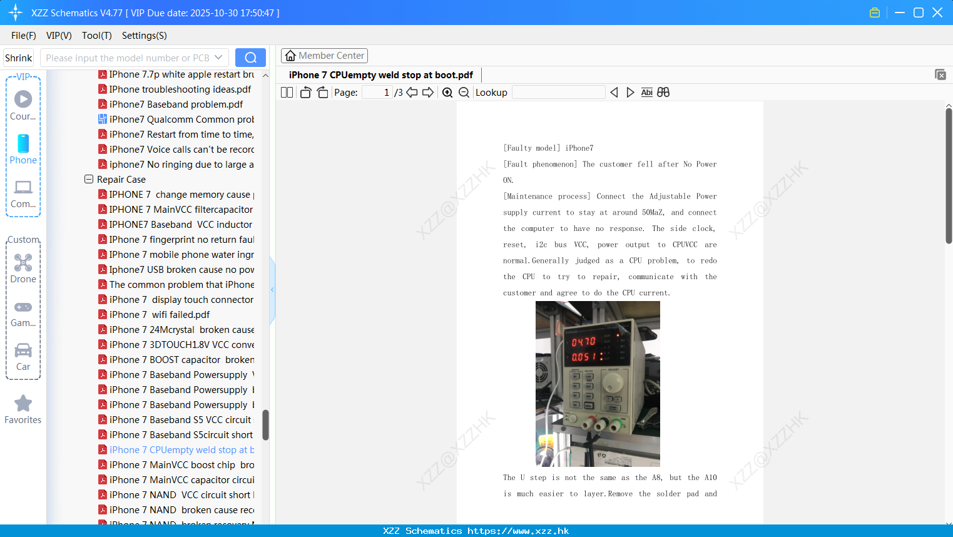Viewport: 953px width, 537px height.
Task: Open XZZ Schematics website link in footer
Action: (x=518, y=531)
